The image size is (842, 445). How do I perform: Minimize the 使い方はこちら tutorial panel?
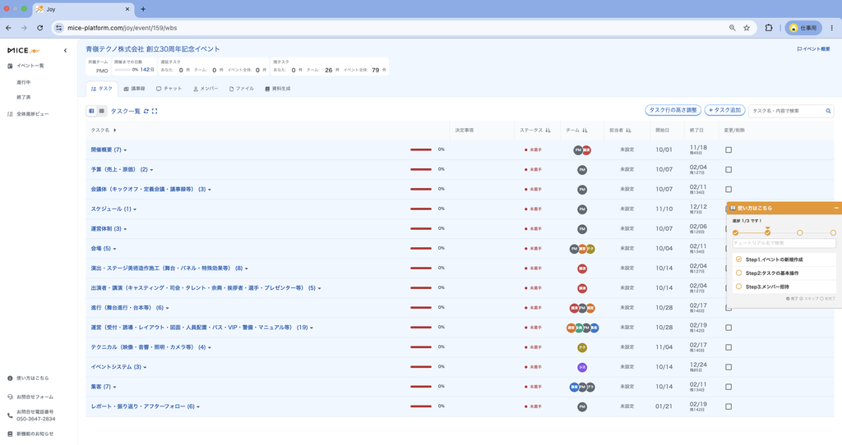pos(836,208)
